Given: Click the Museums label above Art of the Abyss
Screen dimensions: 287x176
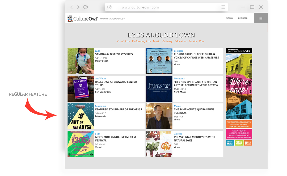Looking at the screenshot, I should pyautogui.click(x=100, y=106).
